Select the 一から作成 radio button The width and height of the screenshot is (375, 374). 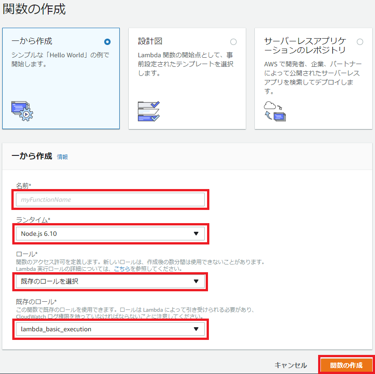tap(107, 42)
